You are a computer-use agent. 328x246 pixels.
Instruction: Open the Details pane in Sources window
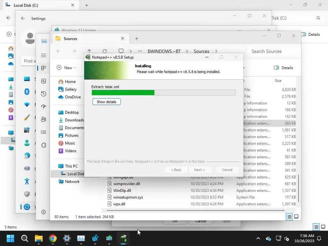(x=283, y=68)
